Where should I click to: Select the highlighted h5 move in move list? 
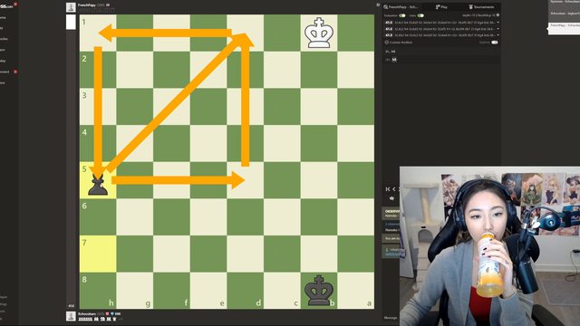[x=394, y=60]
